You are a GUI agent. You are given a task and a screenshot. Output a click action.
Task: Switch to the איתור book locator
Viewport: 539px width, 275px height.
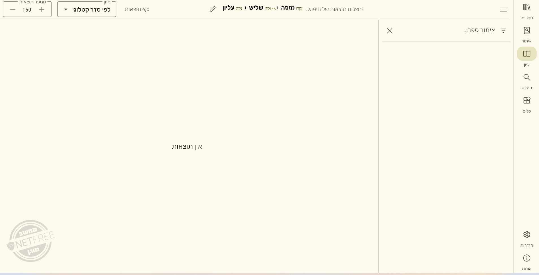click(x=527, y=34)
